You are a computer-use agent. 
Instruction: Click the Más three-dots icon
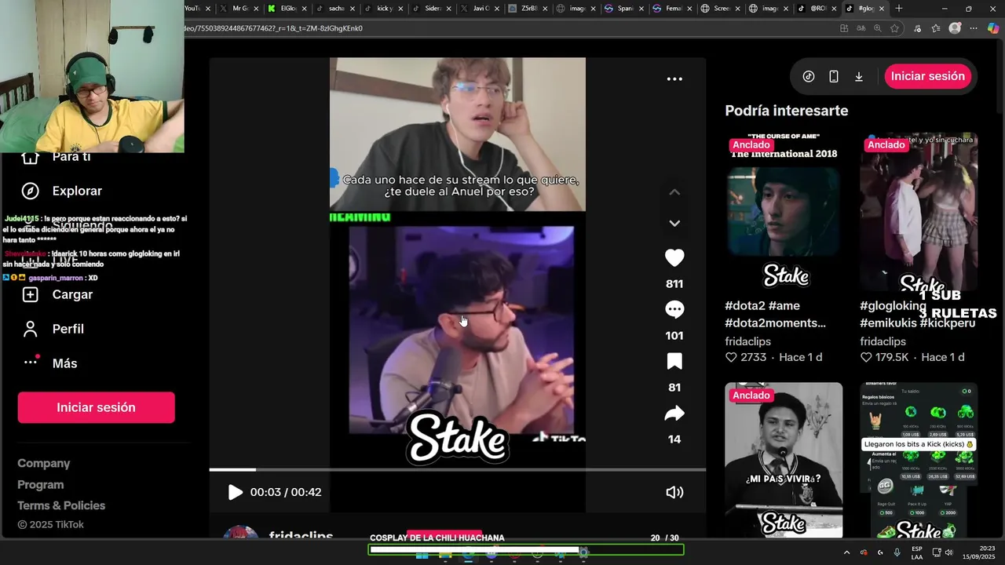tap(31, 362)
